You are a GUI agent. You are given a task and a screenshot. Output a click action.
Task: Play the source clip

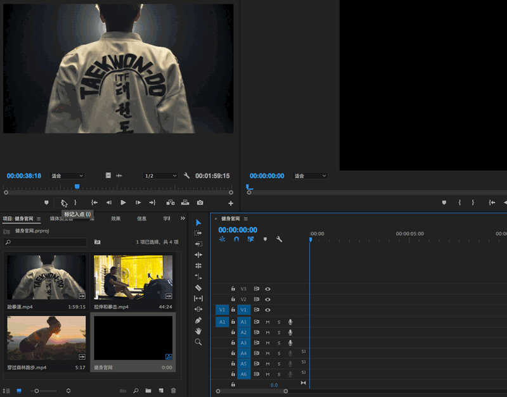click(123, 203)
